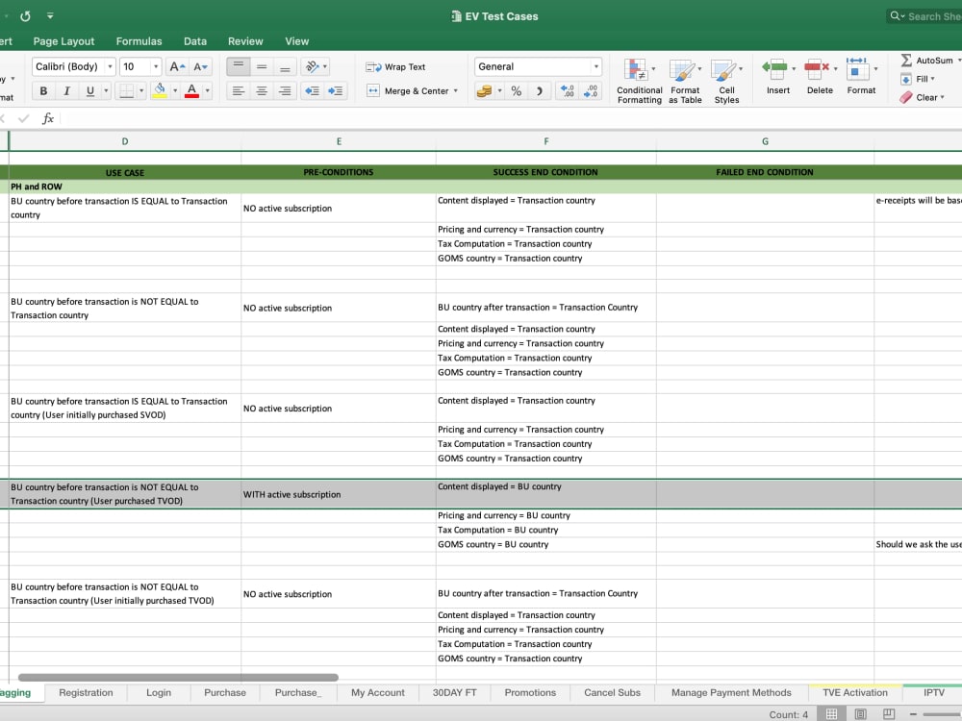Center text horizontally
The height and width of the screenshot is (721, 962).
coord(262,90)
